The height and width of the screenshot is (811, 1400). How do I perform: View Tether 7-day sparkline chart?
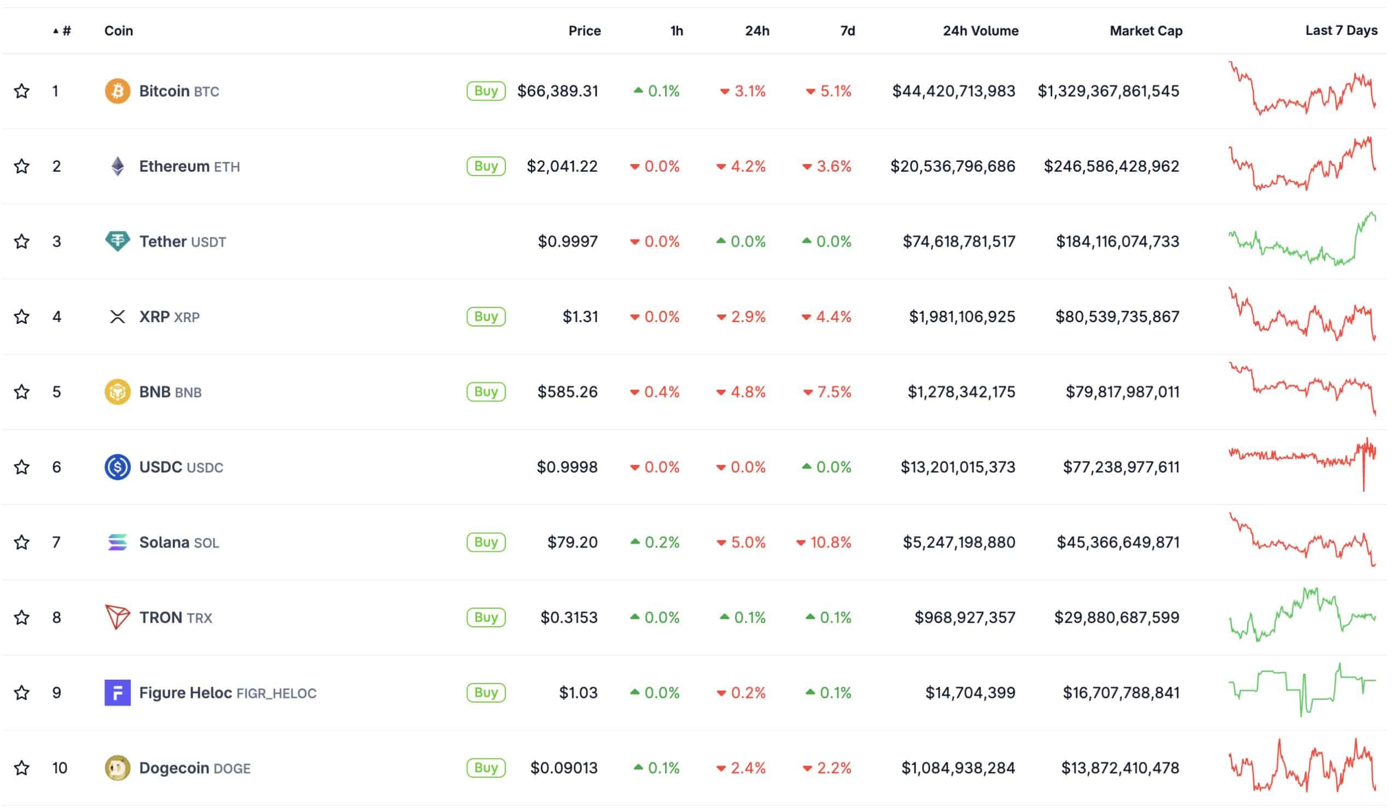pyautogui.click(x=1303, y=239)
